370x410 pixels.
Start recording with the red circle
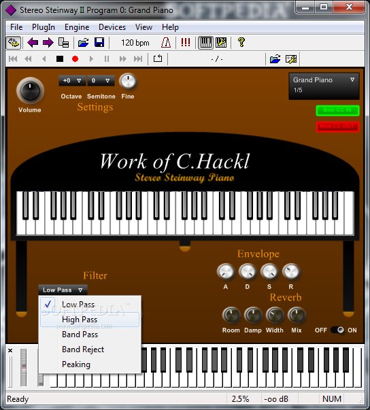pos(75,59)
